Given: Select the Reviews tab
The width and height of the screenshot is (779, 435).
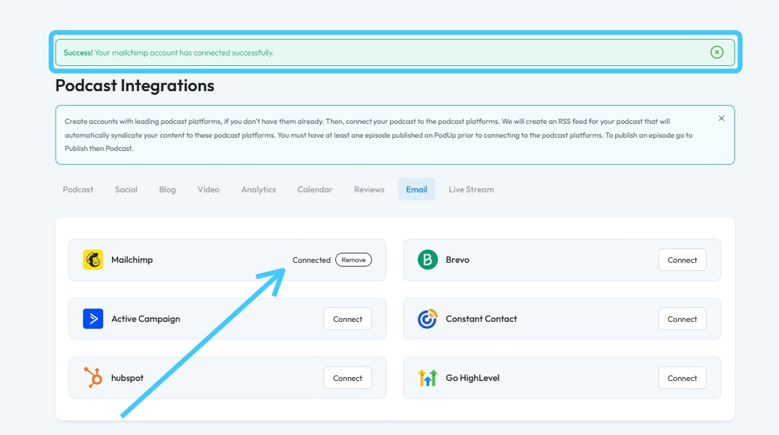Looking at the screenshot, I should point(369,189).
